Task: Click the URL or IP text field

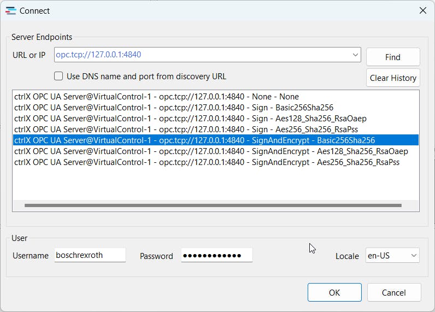Action: coord(201,55)
